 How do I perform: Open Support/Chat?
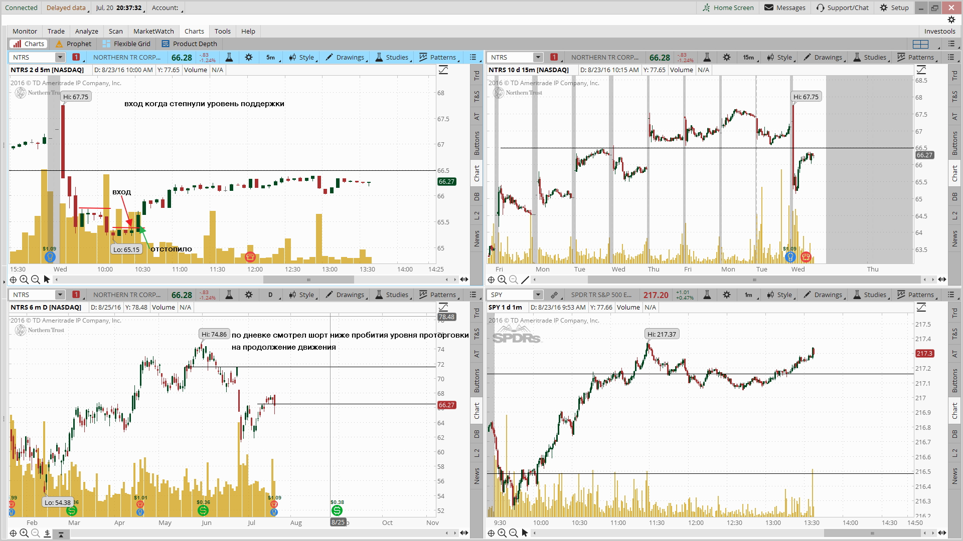pyautogui.click(x=842, y=8)
